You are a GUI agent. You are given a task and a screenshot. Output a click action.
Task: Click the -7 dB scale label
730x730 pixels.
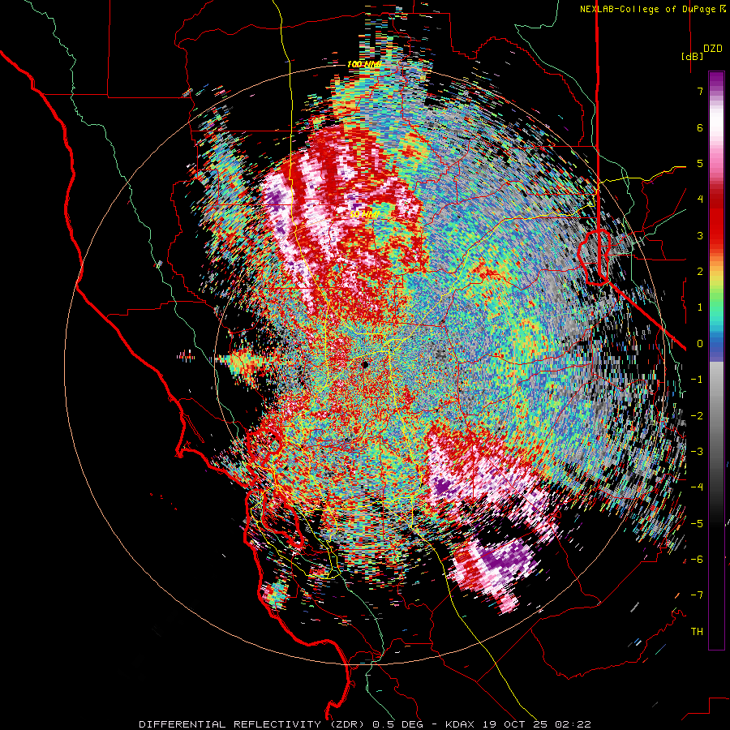coord(697,595)
